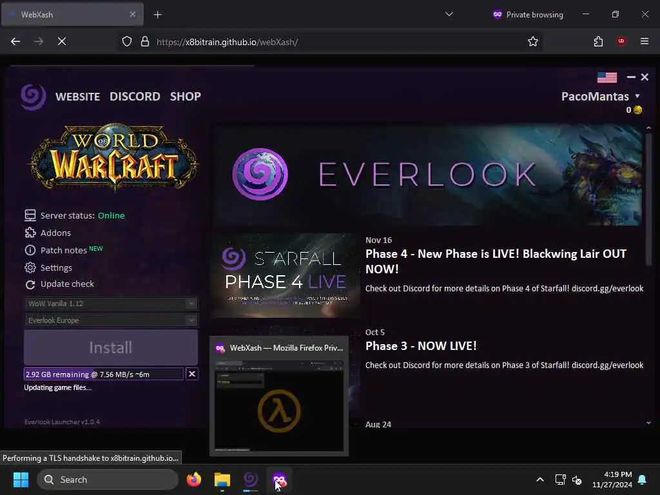Stop page loading with the X button
This screenshot has height=495, width=660.
(x=62, y=41)
